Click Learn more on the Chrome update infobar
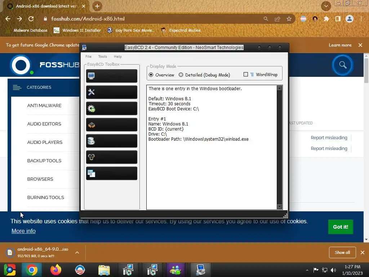This screenshot has width=369, height=277. 340,45
